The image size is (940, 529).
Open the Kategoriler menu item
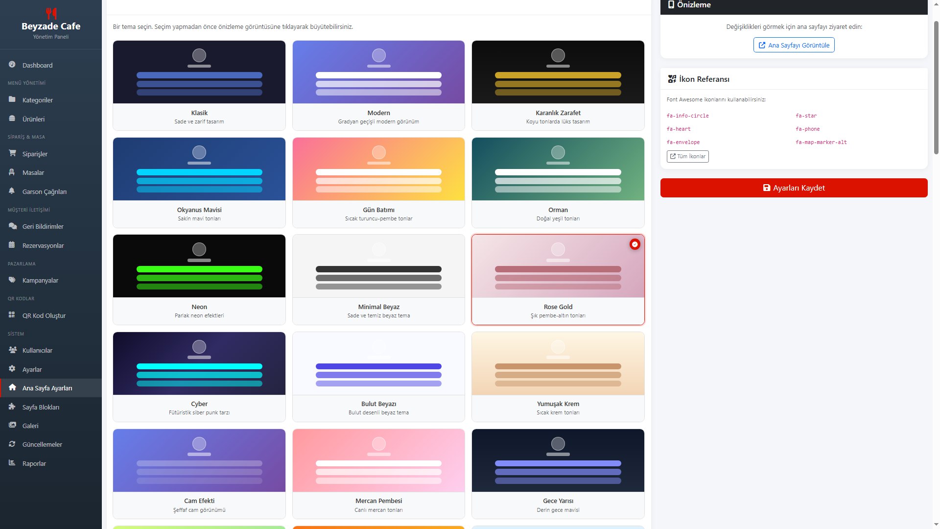pos(38,100)
